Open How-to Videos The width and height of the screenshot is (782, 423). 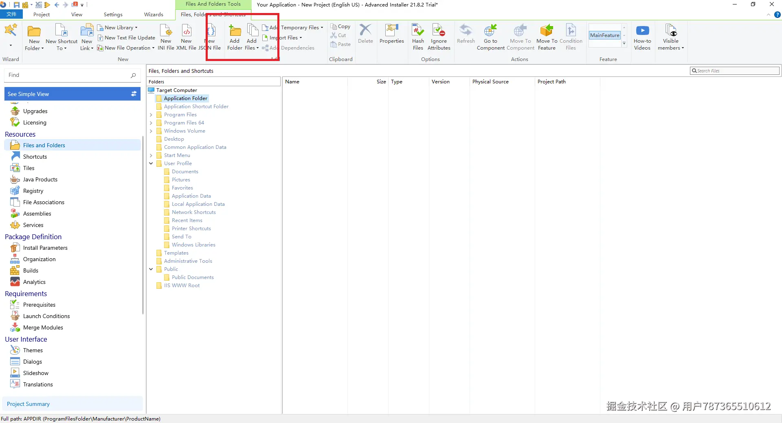[x=642, y=37]
